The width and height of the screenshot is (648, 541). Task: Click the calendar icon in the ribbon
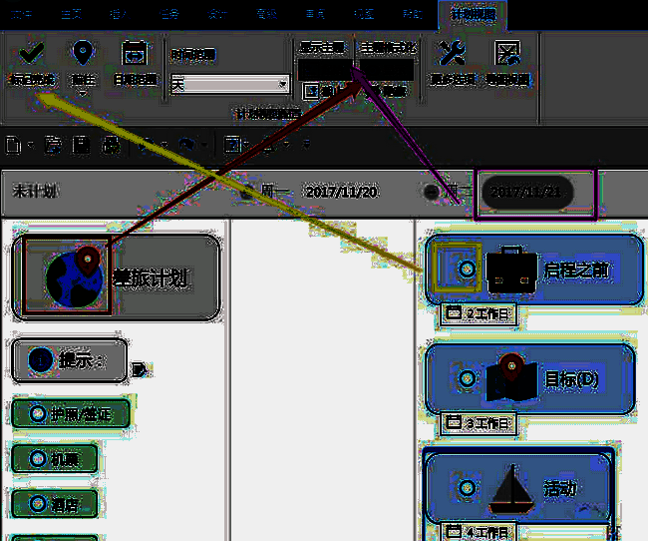tap(134, 53)
